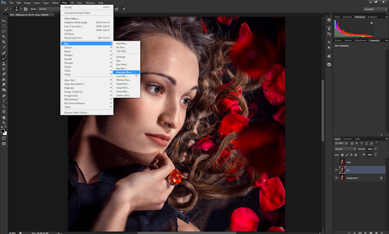Screen dimensions: 389x234
Task: Expand the Distort submenu
Action: [87, 47]
